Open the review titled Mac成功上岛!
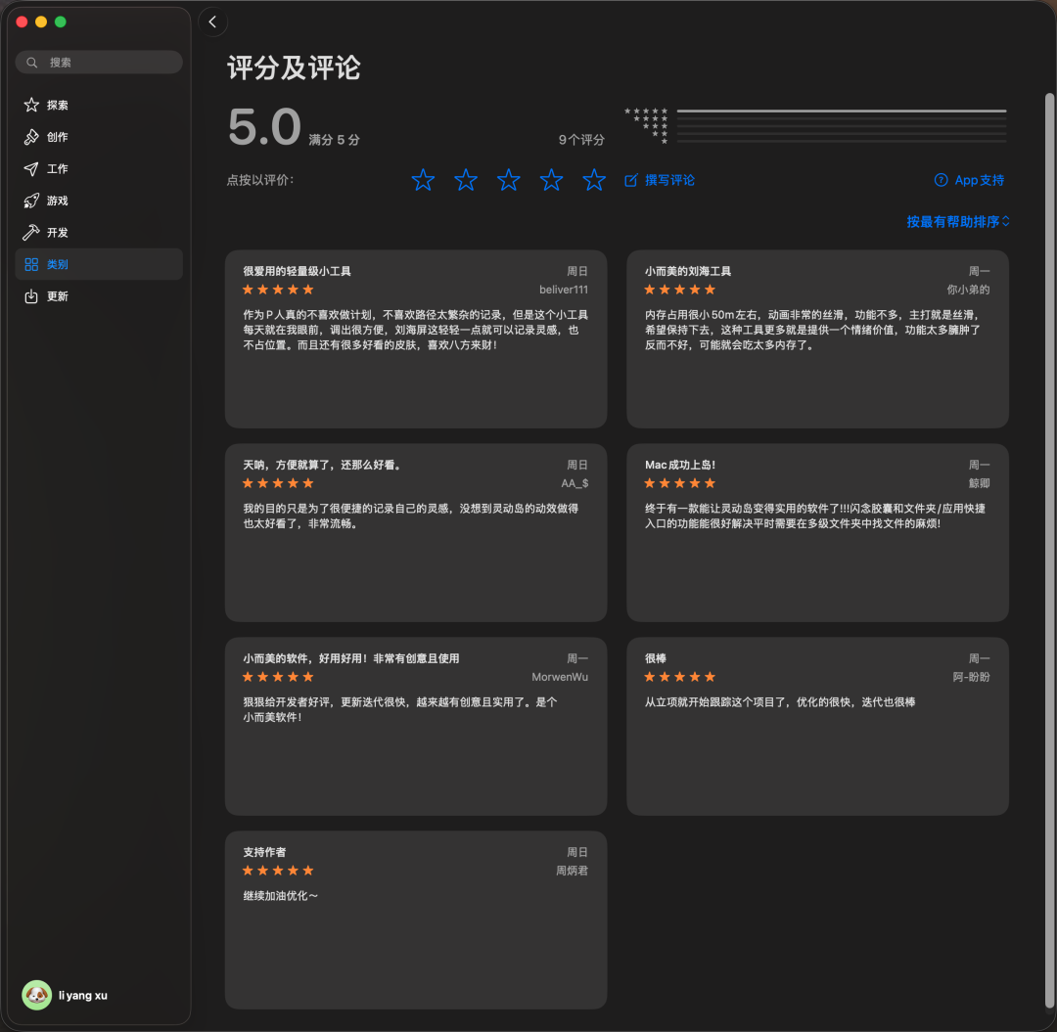 (817, 533)
